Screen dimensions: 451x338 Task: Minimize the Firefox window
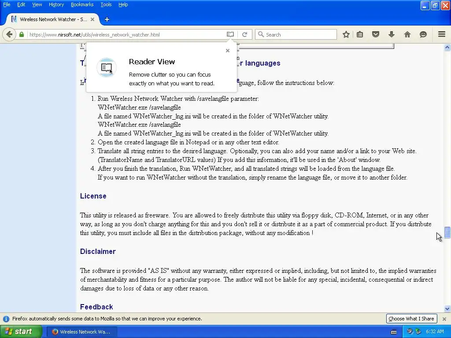pyautogui.click(x=425, y=5)
